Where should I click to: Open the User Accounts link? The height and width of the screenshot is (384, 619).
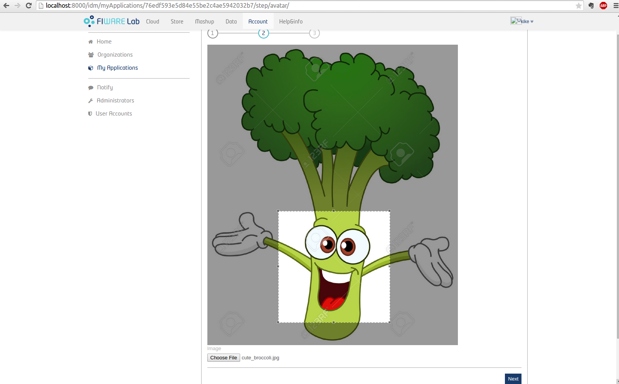tap(114, 114)
